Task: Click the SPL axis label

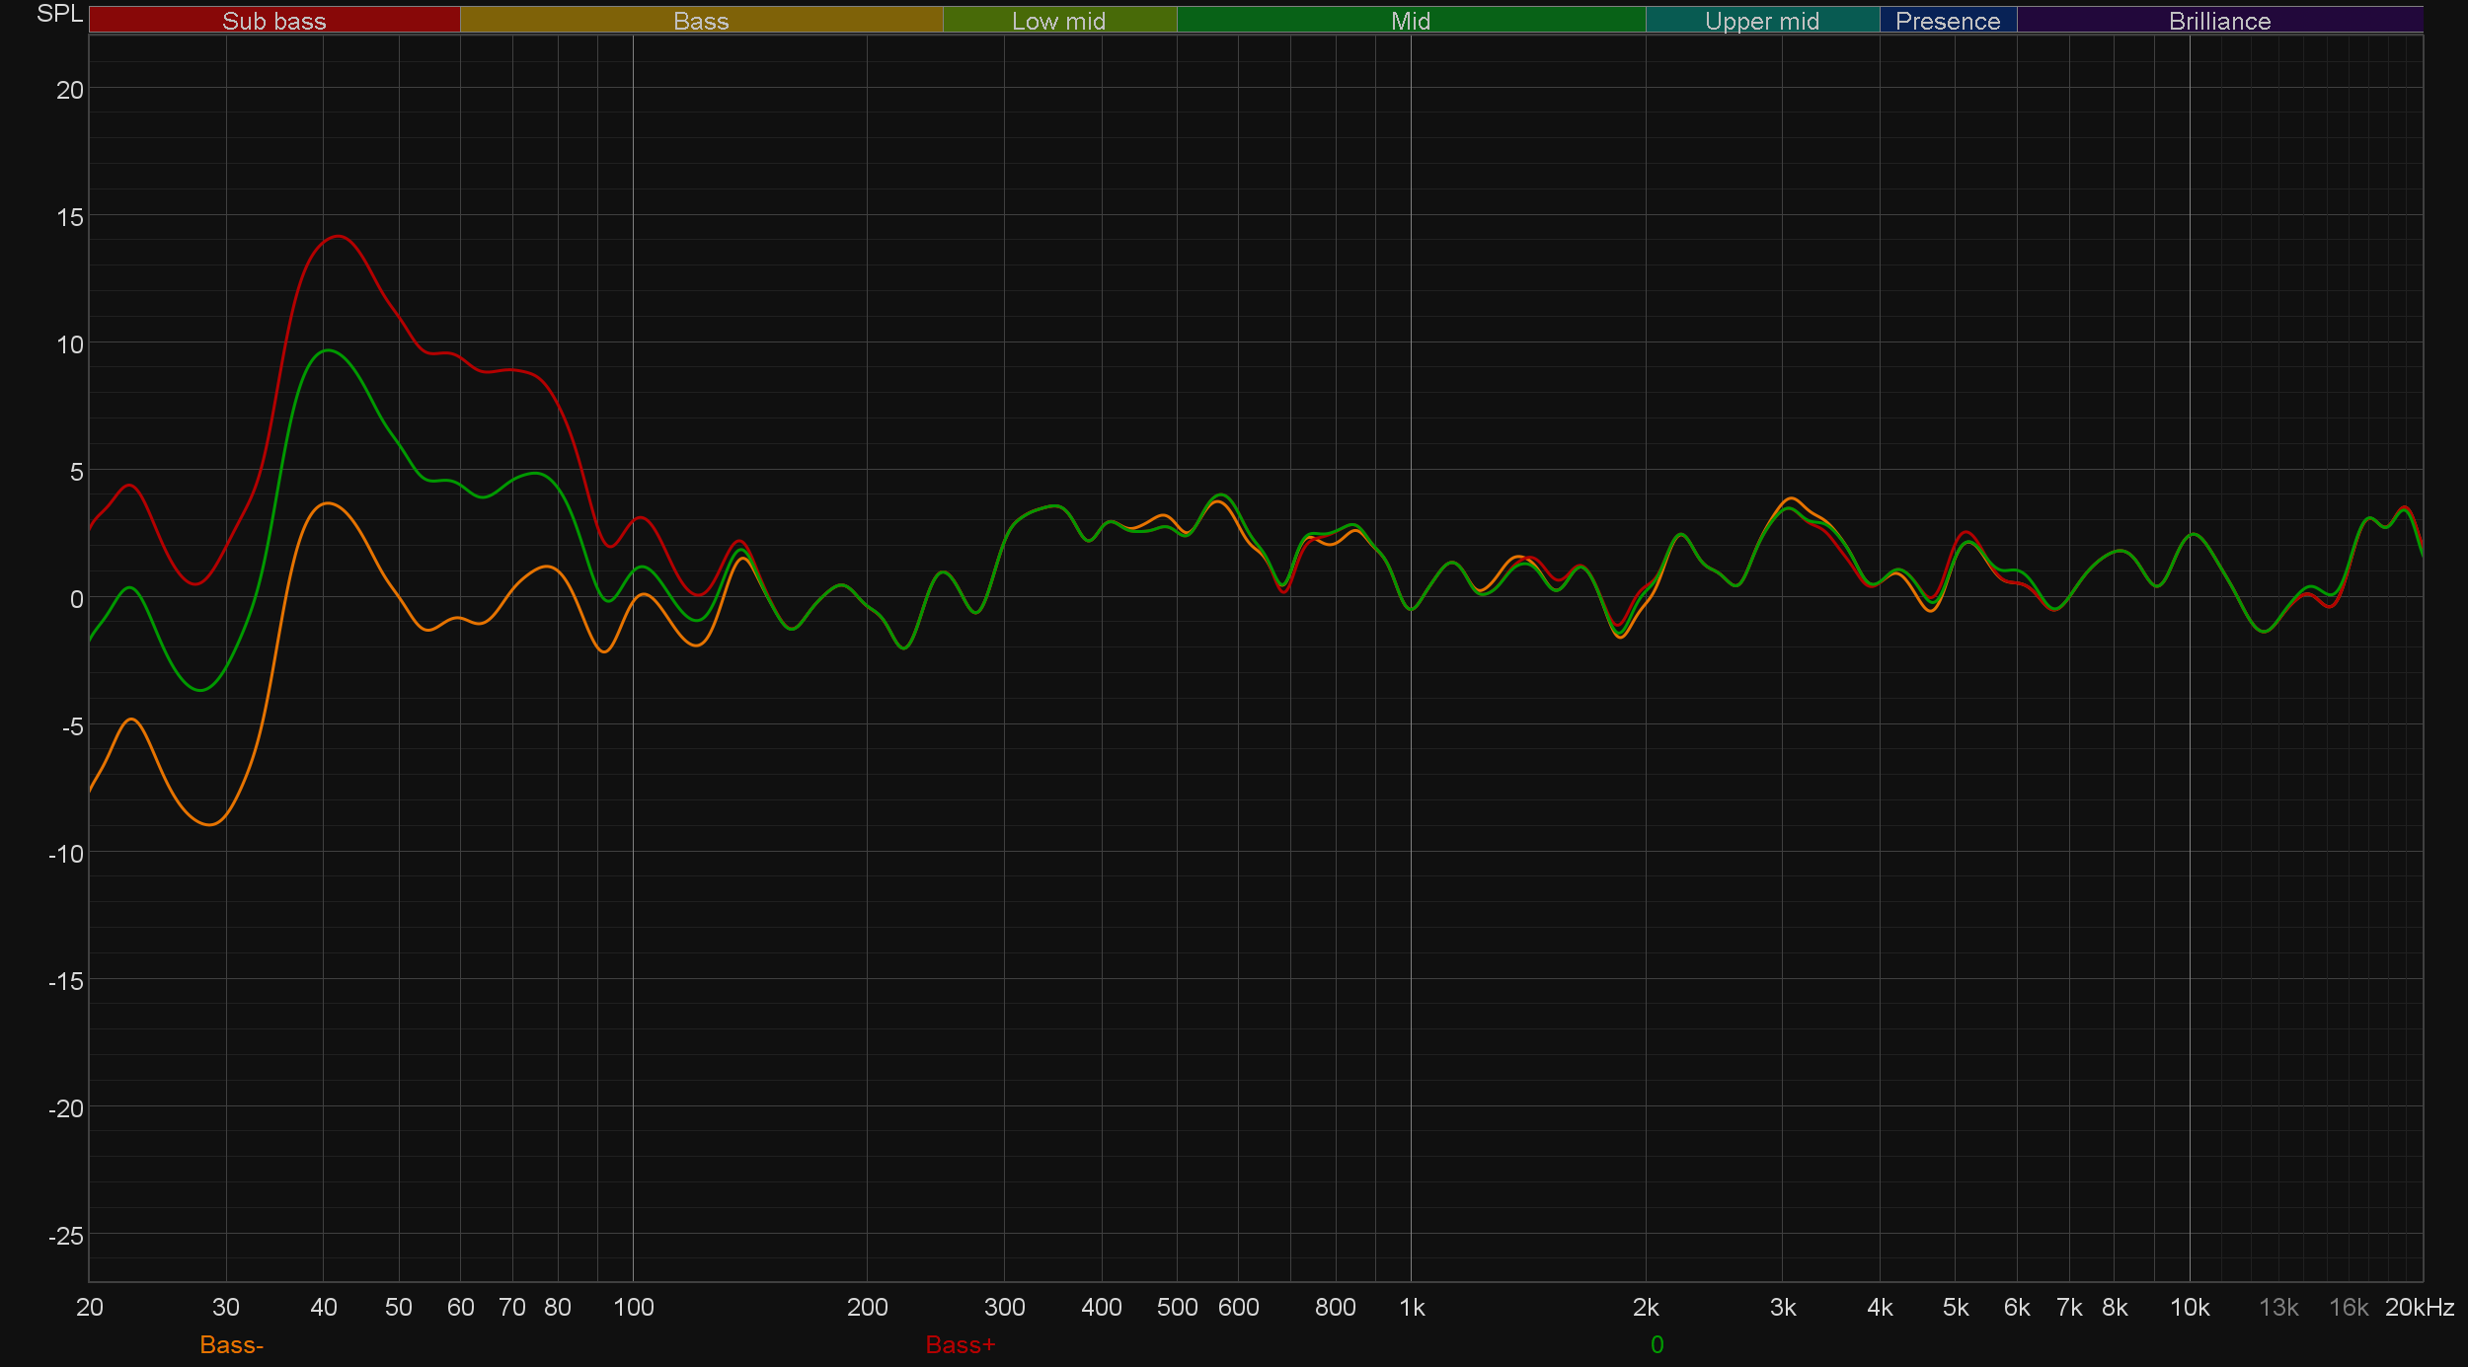Action: pos(59,14)
